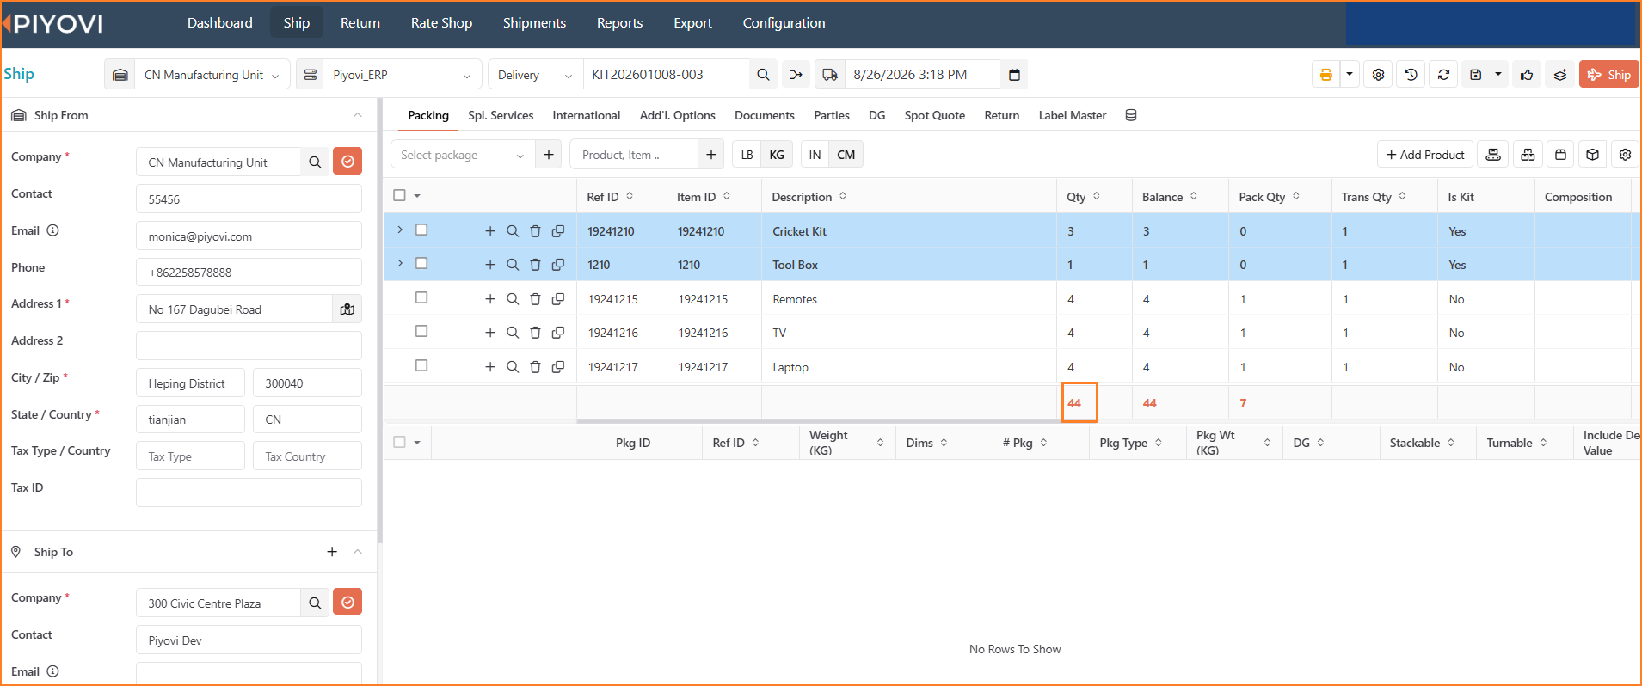Open the Select package dropdown
Viewport: 1642px width, 686px height.
tap(463, 155)
